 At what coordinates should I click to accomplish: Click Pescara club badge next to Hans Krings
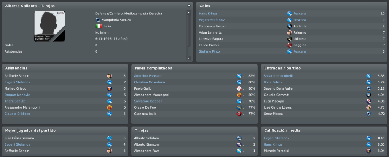[x=289, y=14]
